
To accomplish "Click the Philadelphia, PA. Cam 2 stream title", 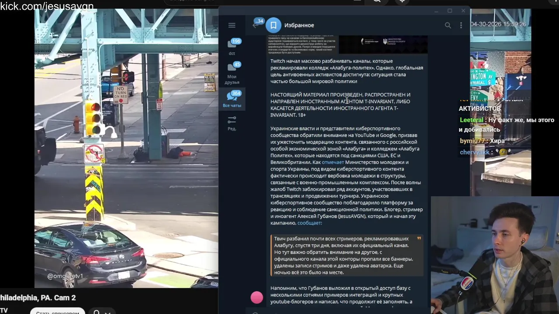I will click(x=38, y=298).
